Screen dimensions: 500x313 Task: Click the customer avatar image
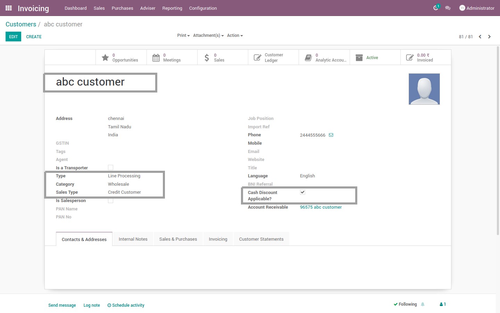tap(424, 89)
